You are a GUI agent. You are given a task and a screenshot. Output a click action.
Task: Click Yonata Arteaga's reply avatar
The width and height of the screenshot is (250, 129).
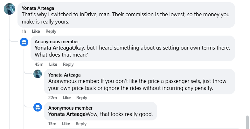tap(38, 74)
